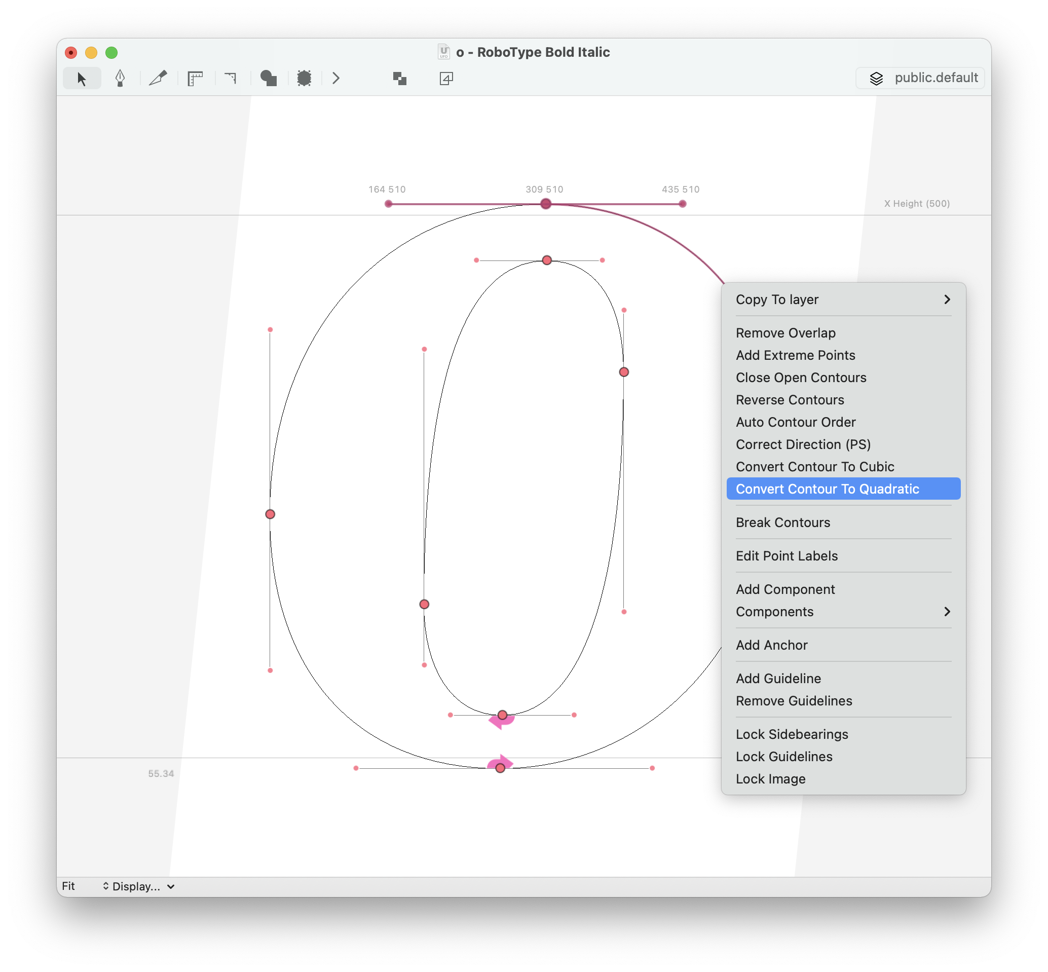Select the corner rounding tool
The width and height of the screenshot is (1048, 972).
[x=230, y=79]
